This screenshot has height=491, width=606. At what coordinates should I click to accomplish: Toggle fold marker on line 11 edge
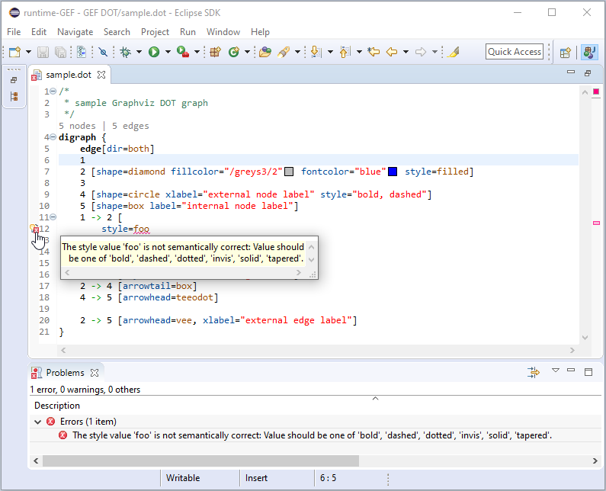point(53,217)
